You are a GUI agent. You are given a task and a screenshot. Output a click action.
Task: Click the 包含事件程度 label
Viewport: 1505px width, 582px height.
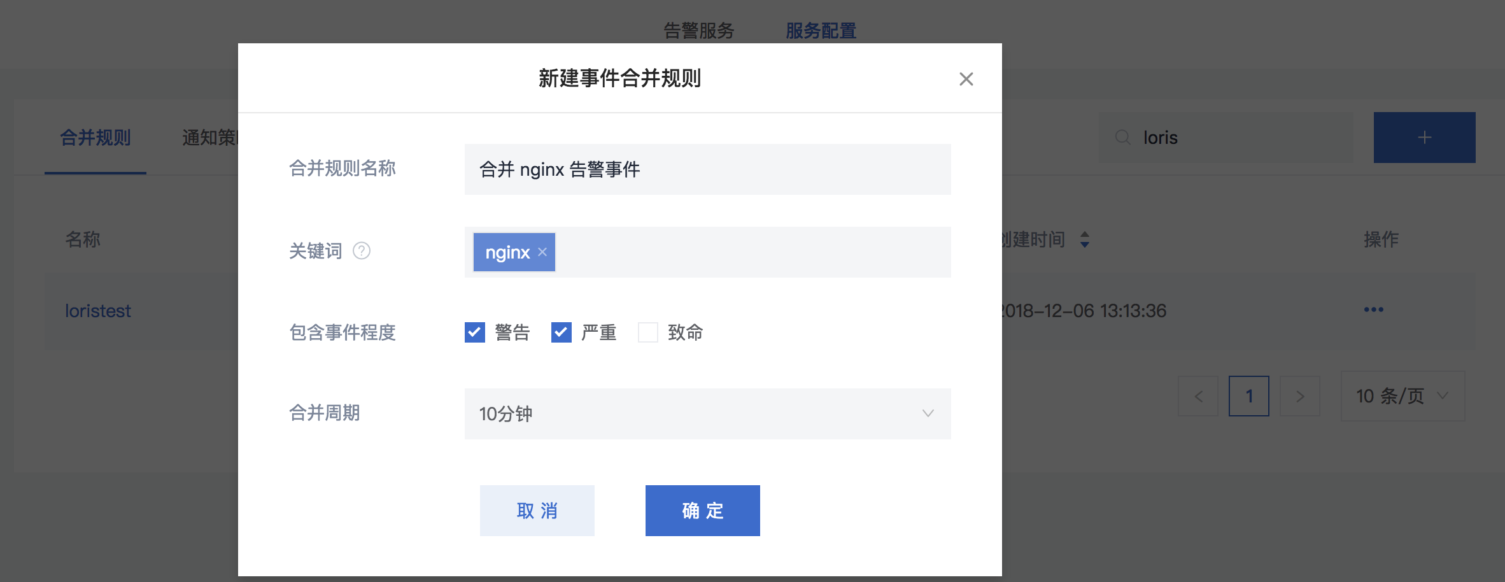tap(343, 332)
